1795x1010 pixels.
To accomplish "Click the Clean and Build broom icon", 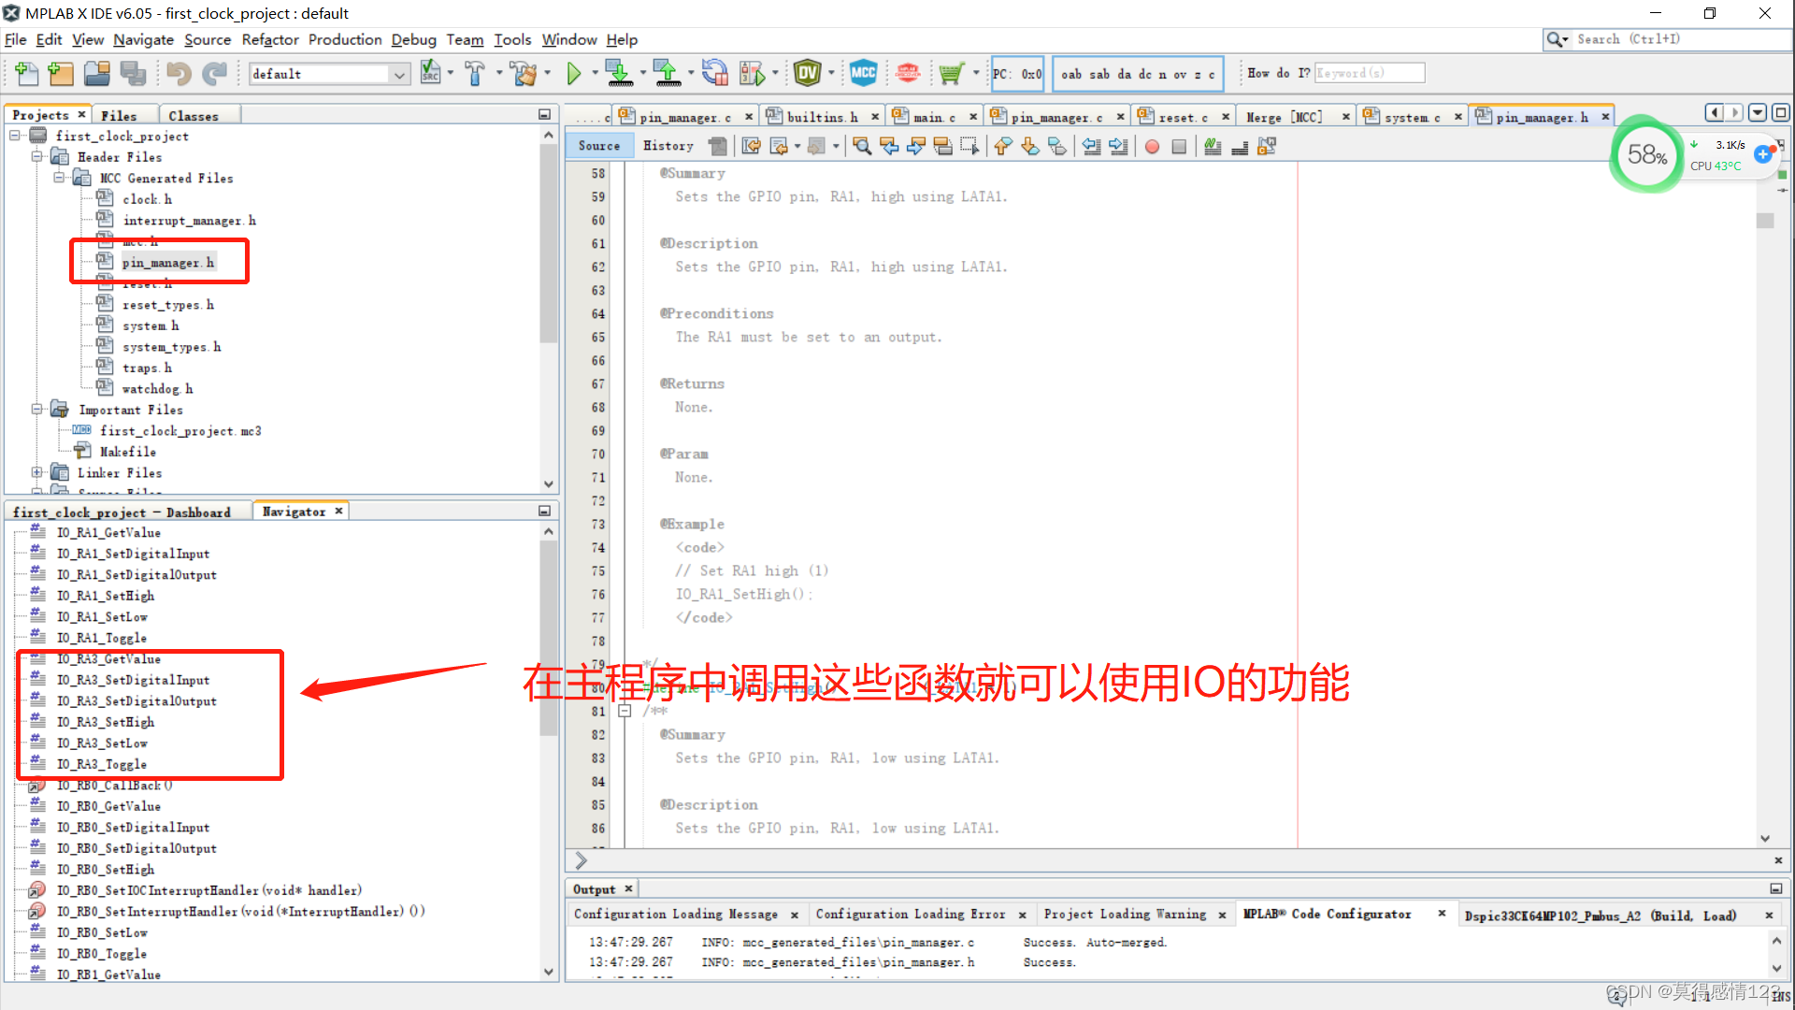I will 524,73.
